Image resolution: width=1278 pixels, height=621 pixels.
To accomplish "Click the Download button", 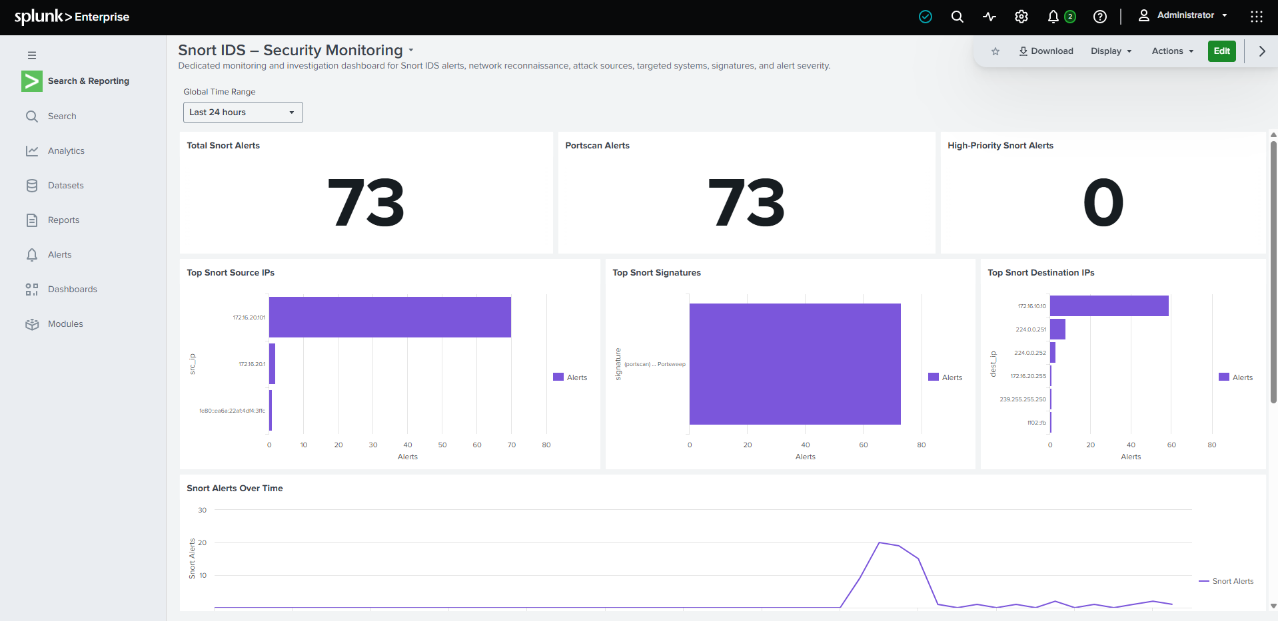I will (1046, 51).
